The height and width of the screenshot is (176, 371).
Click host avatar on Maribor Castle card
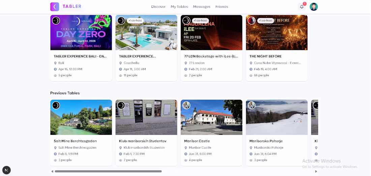coord(186,105)
